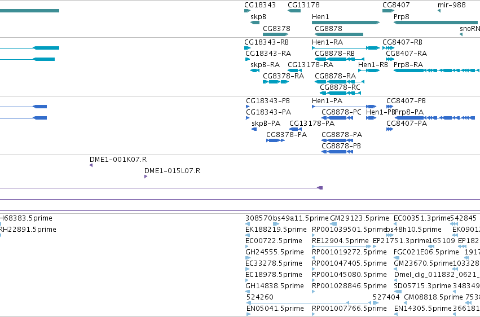The height and width of the screenshot is (317, 480).
Task: Select transcript CG18343-RB
Action: point(266,42)
